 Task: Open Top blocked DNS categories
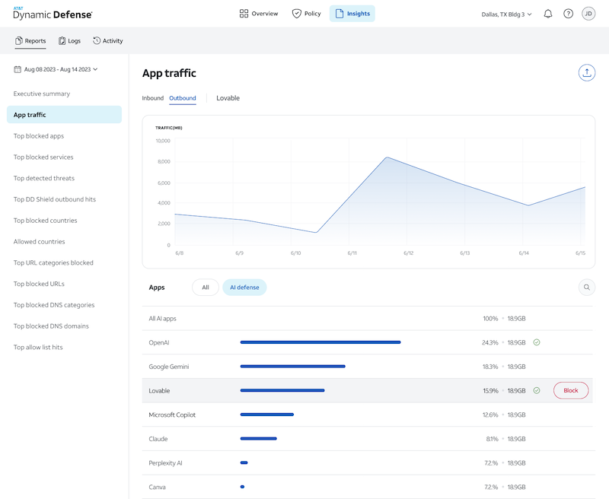pos(54,305)
